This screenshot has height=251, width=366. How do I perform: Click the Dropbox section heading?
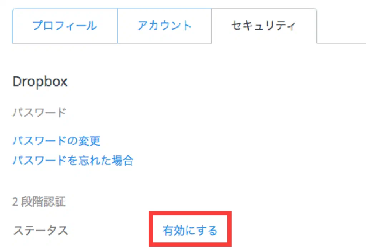pos(40,82)
